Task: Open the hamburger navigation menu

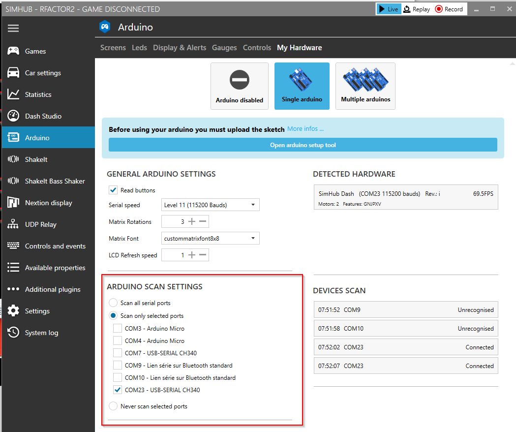Action: coord(13,28)
